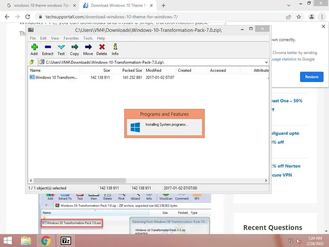Sort by the Modified column header

[x=160, y=70]
